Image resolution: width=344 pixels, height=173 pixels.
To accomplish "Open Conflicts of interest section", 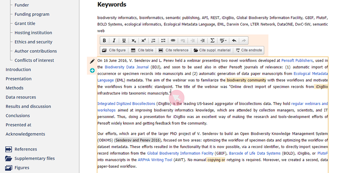I will (34, 60).
